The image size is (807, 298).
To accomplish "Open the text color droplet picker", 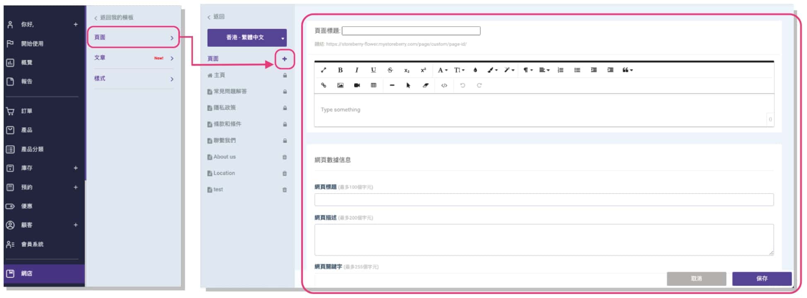I will click(x=475, y=70).
